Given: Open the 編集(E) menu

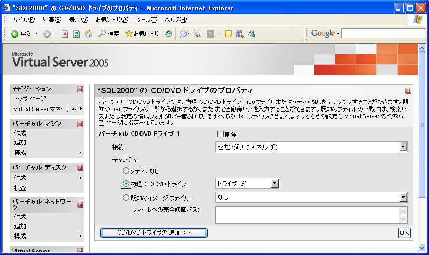Looking at the screenshot, I should [52, 20].
